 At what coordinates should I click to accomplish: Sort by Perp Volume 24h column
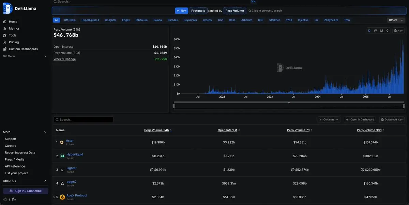[x=158, y=130]
